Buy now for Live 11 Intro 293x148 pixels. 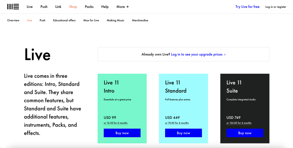122,133
